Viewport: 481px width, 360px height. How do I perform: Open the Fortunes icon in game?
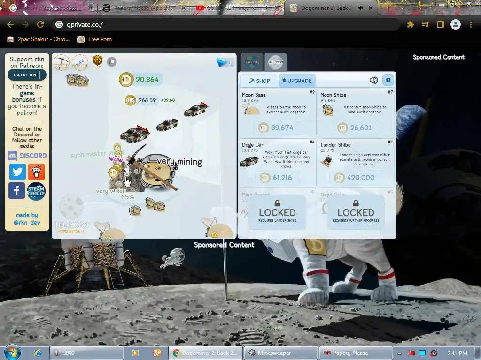coord(80,62)
